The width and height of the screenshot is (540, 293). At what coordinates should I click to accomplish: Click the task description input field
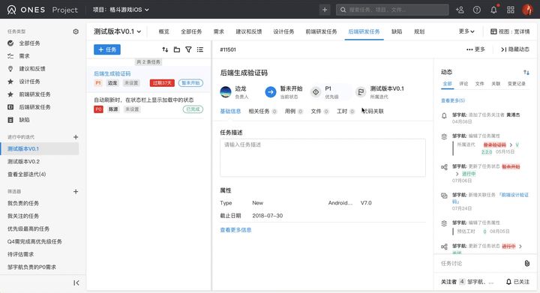(x=322, y=158)
